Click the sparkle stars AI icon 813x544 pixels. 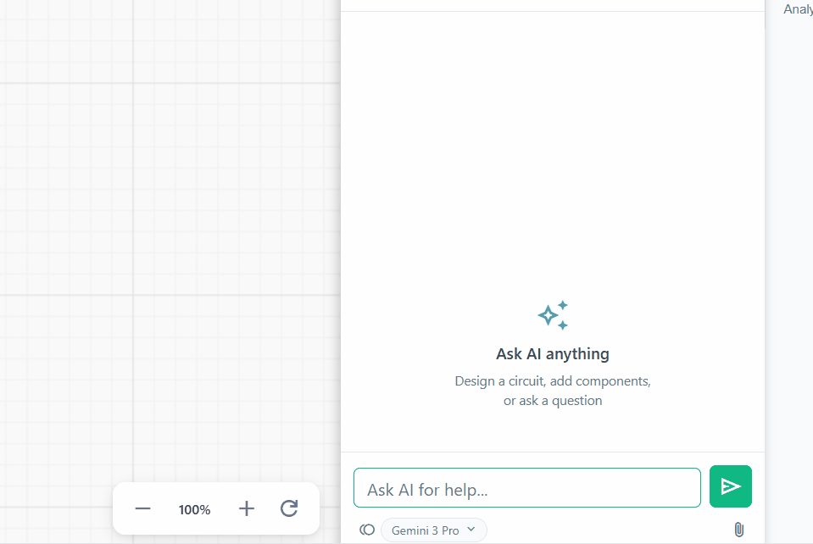tap(553, 315)
